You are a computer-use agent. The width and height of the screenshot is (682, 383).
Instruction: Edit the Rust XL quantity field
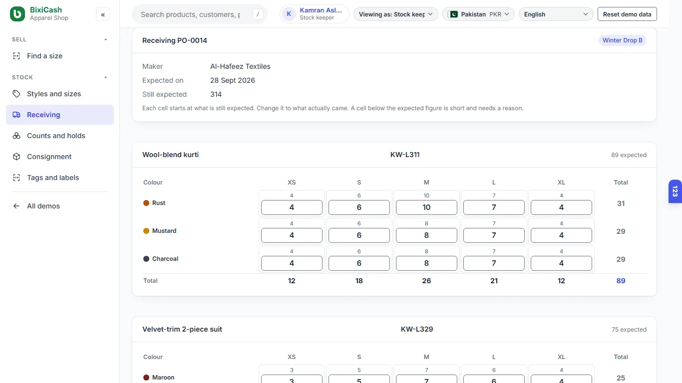[x=561, y=207]
